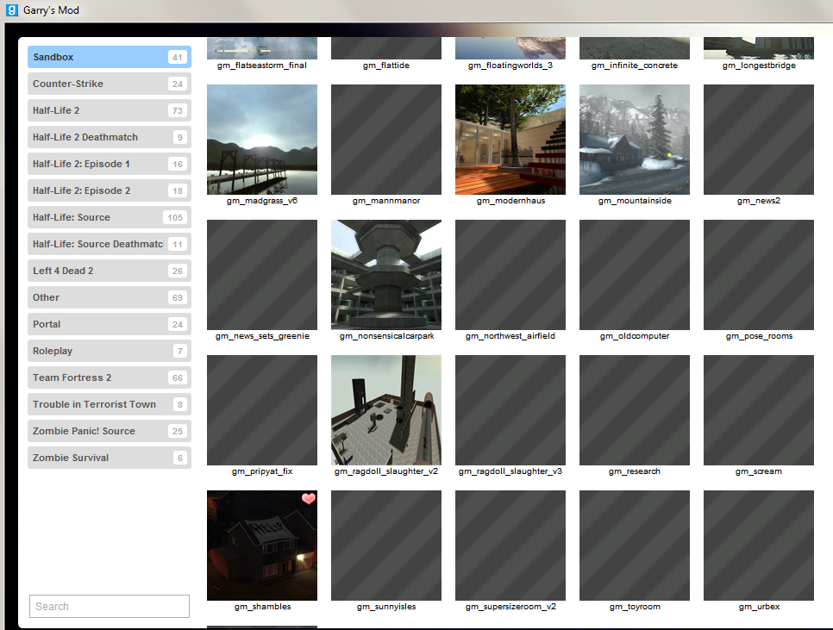Click the Garry's Mod title bar icon
The image size is (833, 630).
[9, 10]
